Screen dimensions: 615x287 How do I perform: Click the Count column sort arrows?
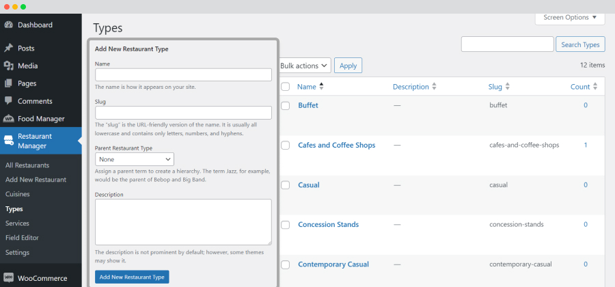595,87
